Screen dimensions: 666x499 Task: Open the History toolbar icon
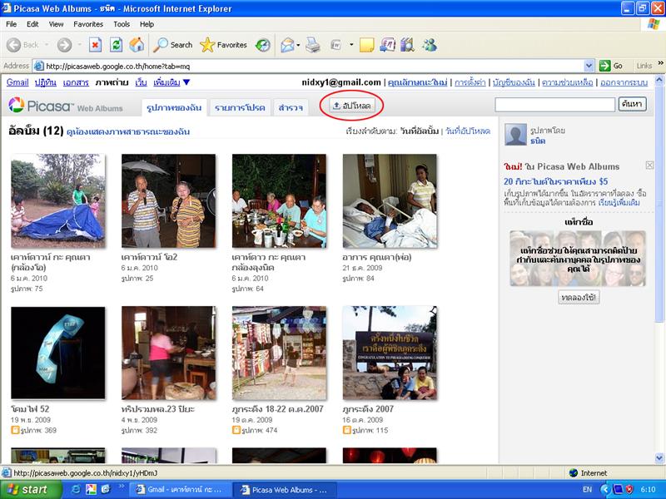pos(262,45)
